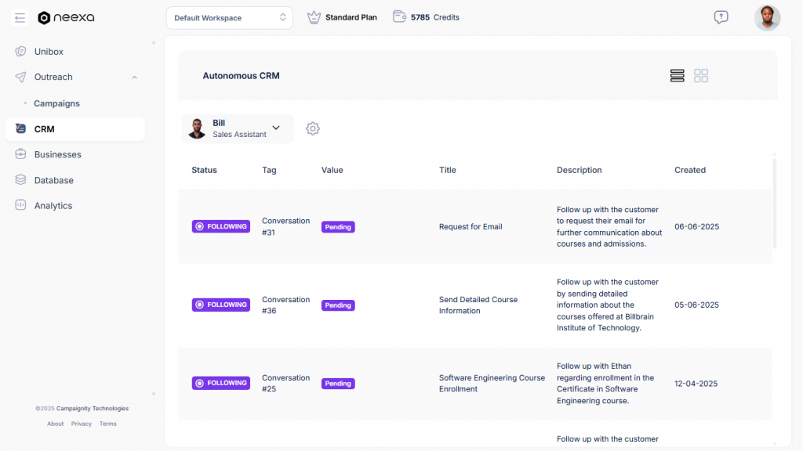Viewport: 803px width, 451px height.
Task: Collapse the sidebar with the hamburger toggle
Action: click(x=20, y=17)
